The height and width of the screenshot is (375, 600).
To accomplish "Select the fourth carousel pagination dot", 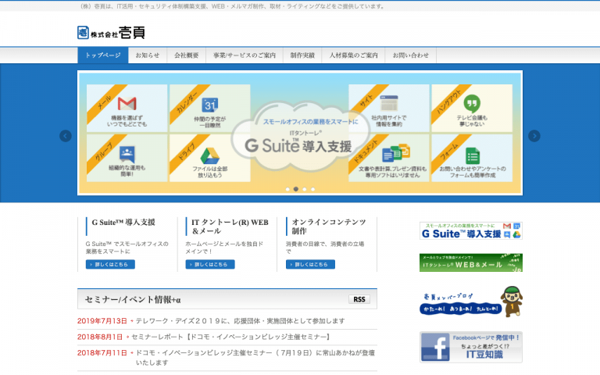I will pyautogui.click(x=312, y=189).
